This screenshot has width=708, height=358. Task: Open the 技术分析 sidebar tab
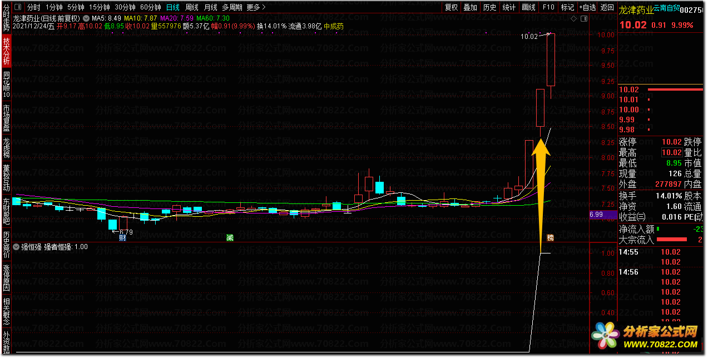click(x=6, y=52)
